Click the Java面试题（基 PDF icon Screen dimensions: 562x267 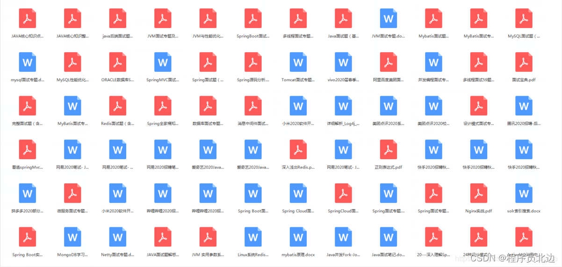344,19
